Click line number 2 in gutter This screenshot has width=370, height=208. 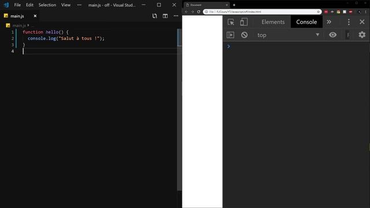[13, 39]
